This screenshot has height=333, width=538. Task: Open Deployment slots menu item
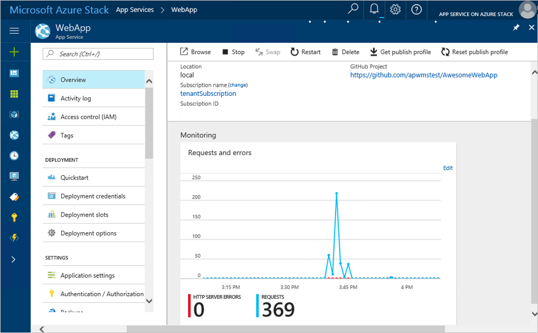point(84,214)
